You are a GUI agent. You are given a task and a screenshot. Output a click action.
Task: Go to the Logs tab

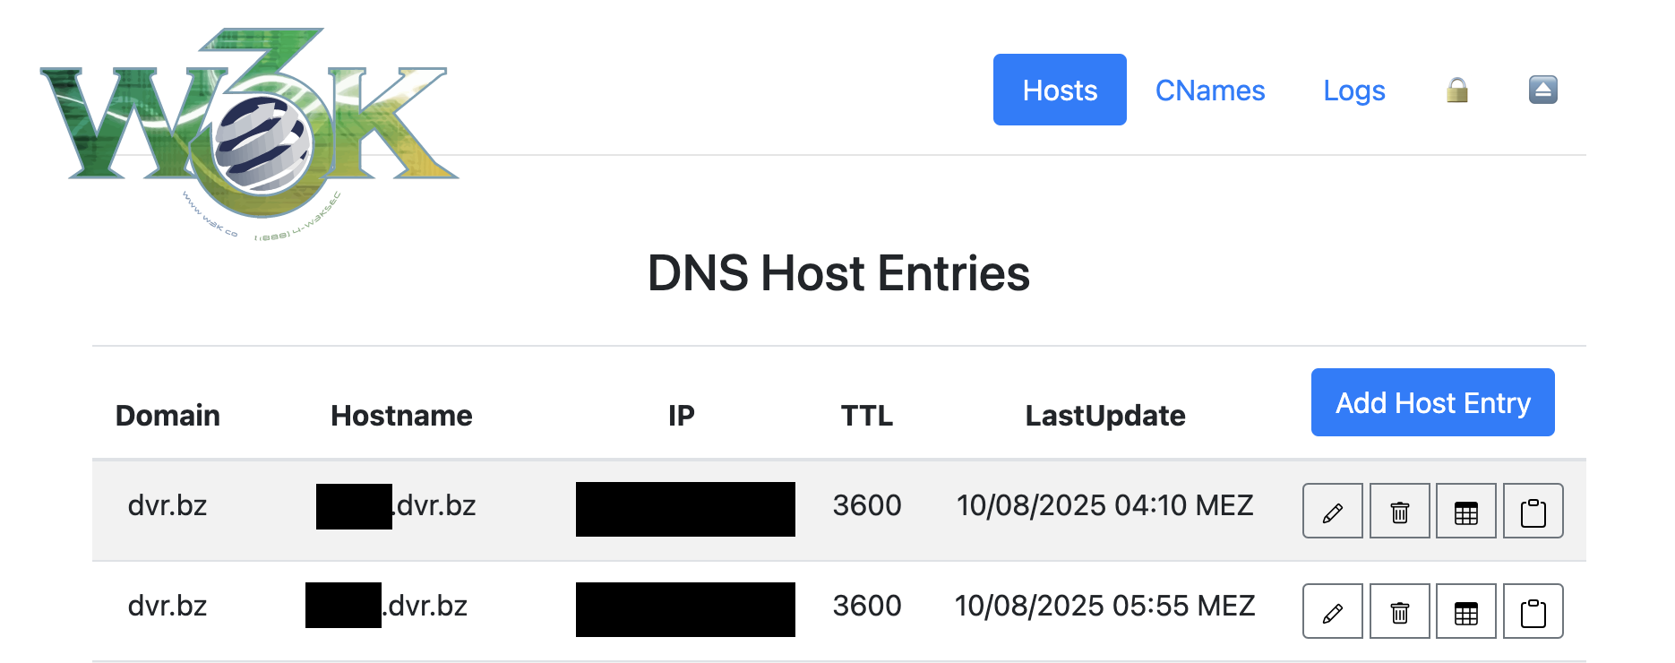(x=1353, y=90)
